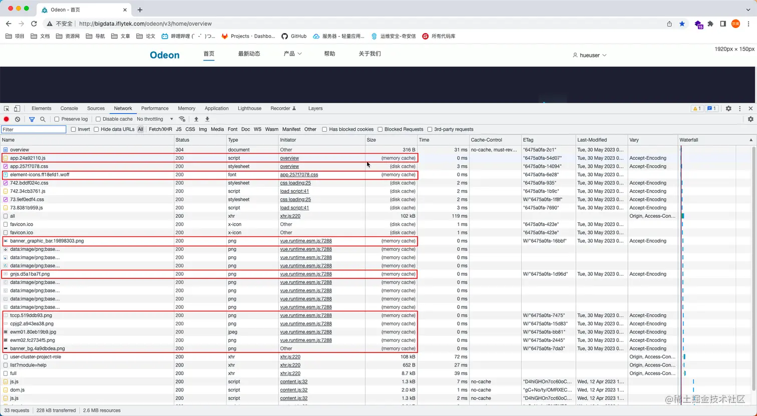Check Blocked Requests checkbox
This screenshot has width=757, height=416.
(x=380, y=129)
